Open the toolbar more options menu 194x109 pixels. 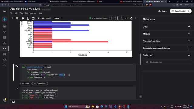tap(136, 18)
